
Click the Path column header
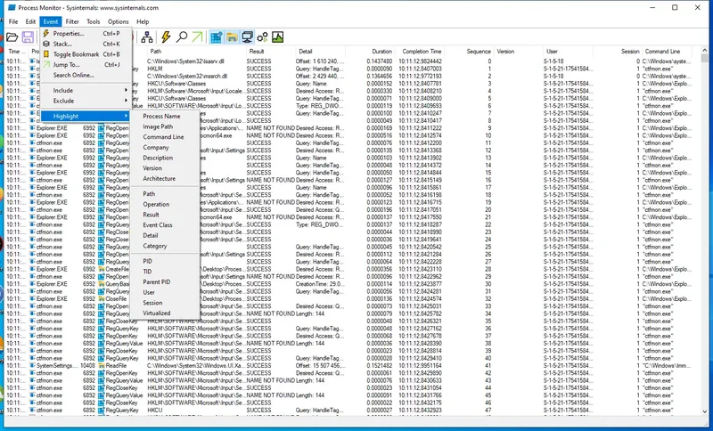[x=196, y=52]
